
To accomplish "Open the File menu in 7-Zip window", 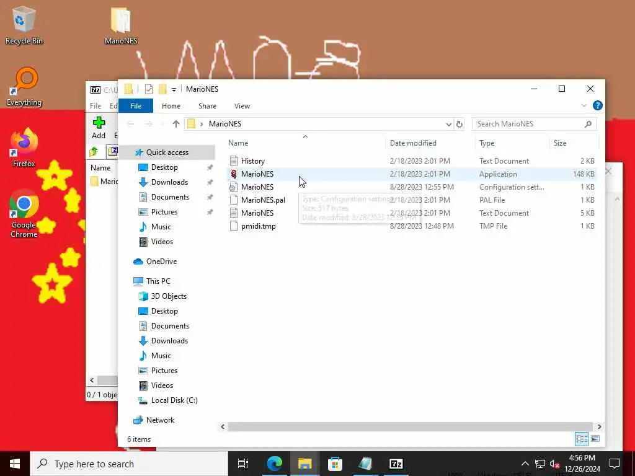I will (x=95, y=106).
